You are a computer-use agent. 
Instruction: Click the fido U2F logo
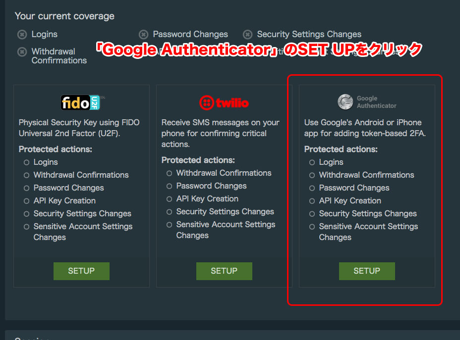click(x=81, y=102)
